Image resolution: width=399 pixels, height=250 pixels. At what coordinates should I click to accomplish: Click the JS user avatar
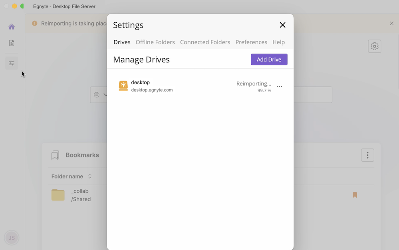pyautogui.click(x=12, y=238)
